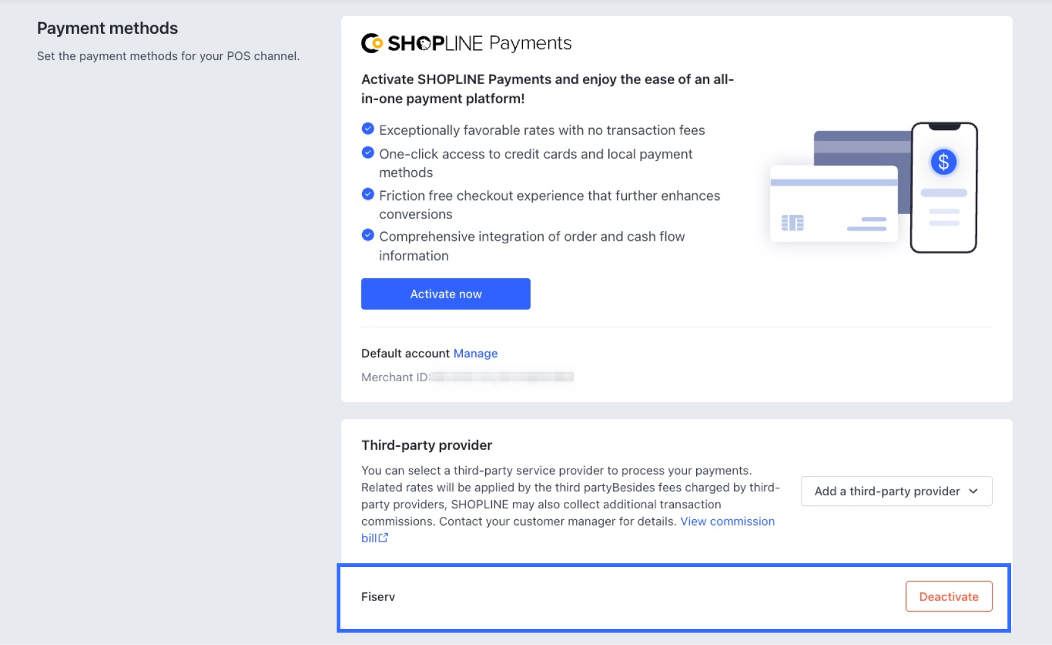Click the SHOPLINE circular logo icon
Image resolution: width=1052 pixels, height=645 pixels.
coord(372,43)
